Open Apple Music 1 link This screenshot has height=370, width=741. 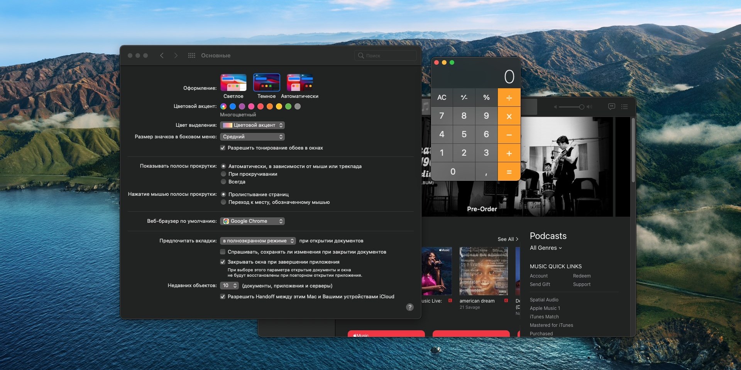tap(545, 308)
